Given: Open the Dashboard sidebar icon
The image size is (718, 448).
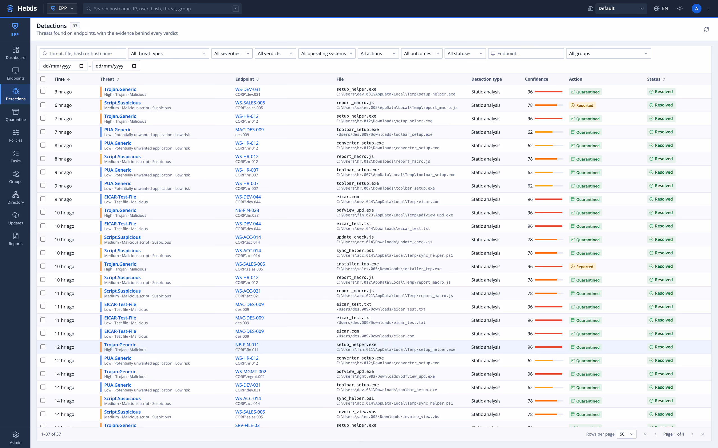Looking at the screenshot, I should (x=15, y=53).
